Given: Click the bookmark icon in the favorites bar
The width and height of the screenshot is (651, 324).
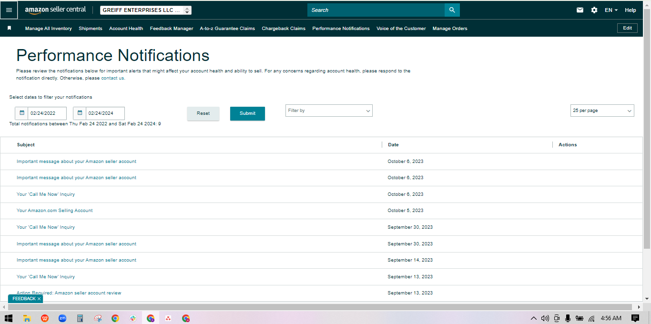Looking at the screenshot, I should tap(9, 28).
